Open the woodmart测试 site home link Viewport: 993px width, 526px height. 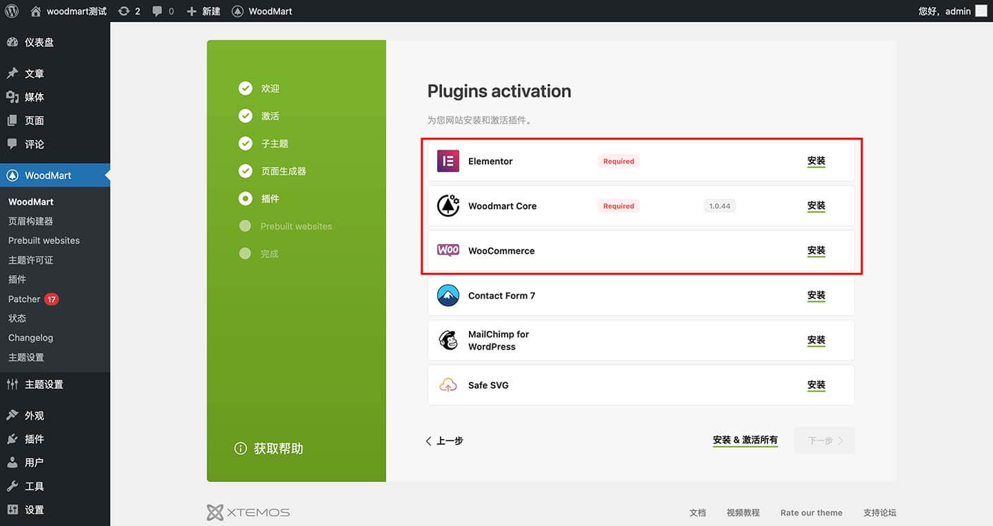pos(69,11)
